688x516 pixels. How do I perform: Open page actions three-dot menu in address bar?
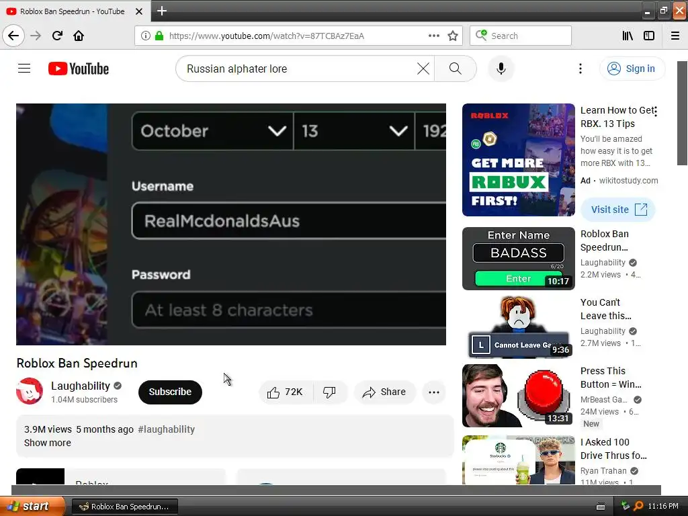[x=433, y=36]
